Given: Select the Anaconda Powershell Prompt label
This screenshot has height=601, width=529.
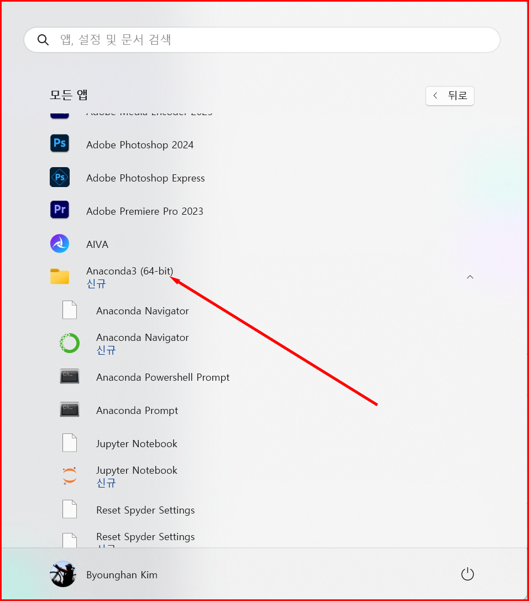Looking at the screenshot, I should tap(163, 377).
